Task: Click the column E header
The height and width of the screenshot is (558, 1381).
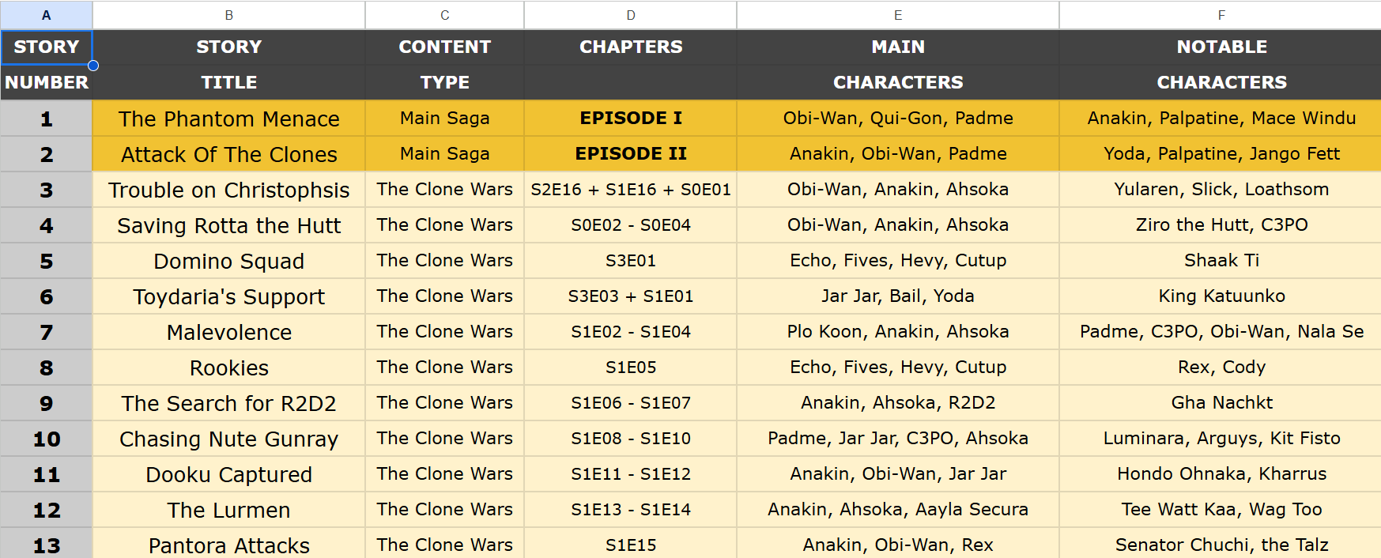Action: click(x=897, y=15)
